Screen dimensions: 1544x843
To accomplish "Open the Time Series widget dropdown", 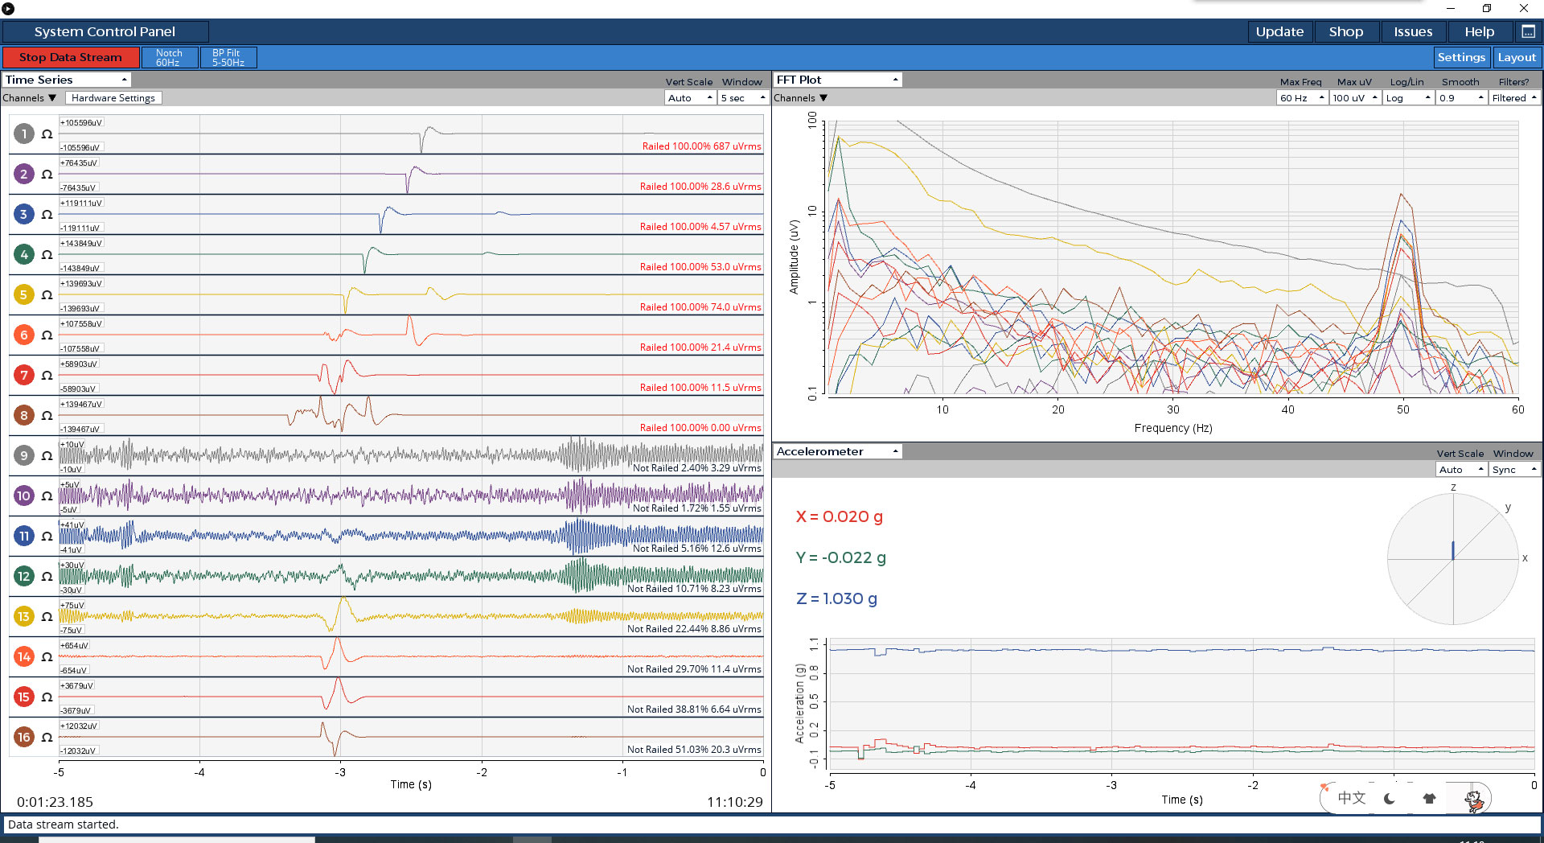I will pos(66,80).
